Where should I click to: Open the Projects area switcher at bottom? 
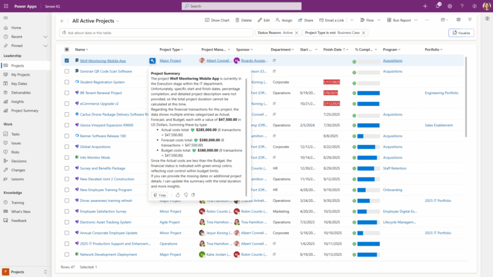(25, 272)
